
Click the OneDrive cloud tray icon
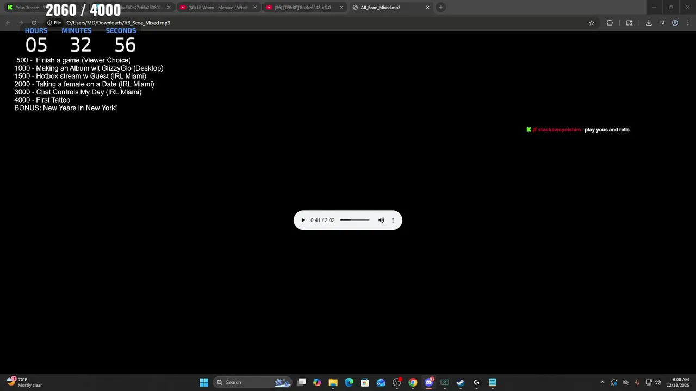coord(625,382)
